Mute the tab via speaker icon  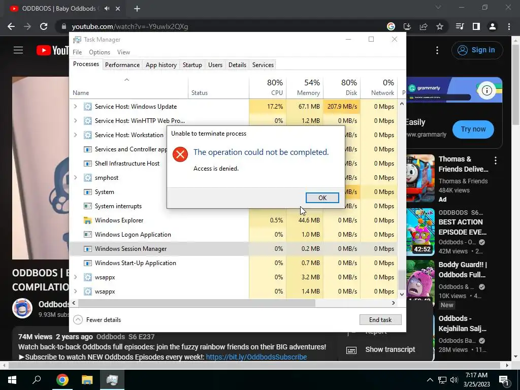click(107, 9)
